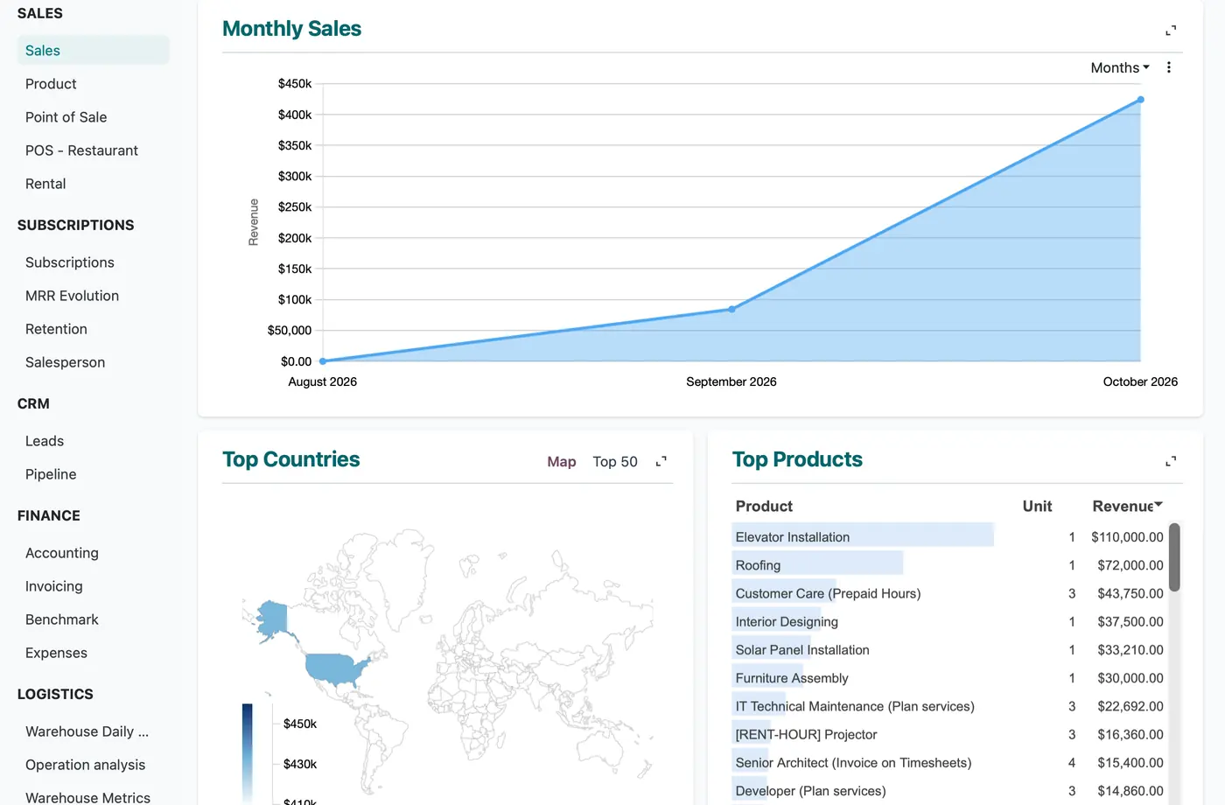Select the Interior Designing product row
Viewport: 1225px width, 805px height.
(949, 621)
